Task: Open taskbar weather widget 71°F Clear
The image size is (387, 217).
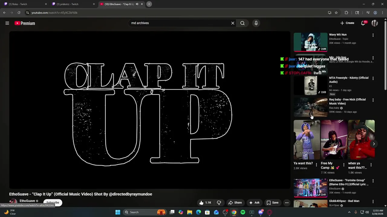Action: coord(10,212)
